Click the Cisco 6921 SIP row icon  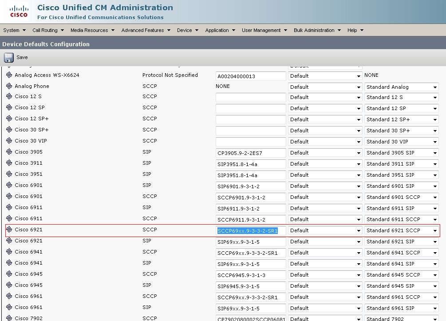click(9, 241)
